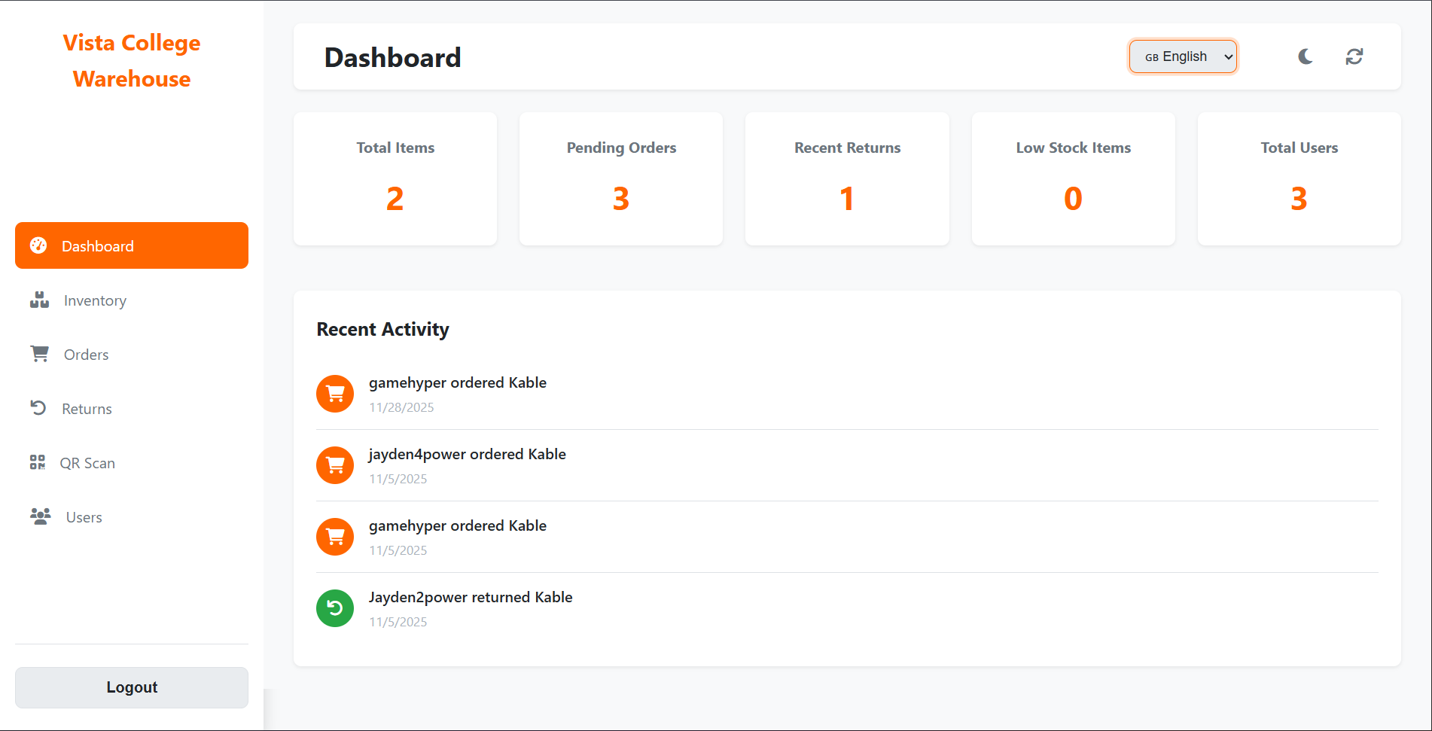Click the Pending Orders stat card
Screen dimensions: 1432x731
pos(620,179)
